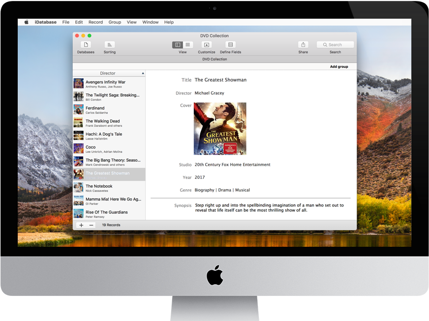This screenshot has width=429, height=321.
Task: Delete selected record with minus button
Action: (x=92, y=225)
